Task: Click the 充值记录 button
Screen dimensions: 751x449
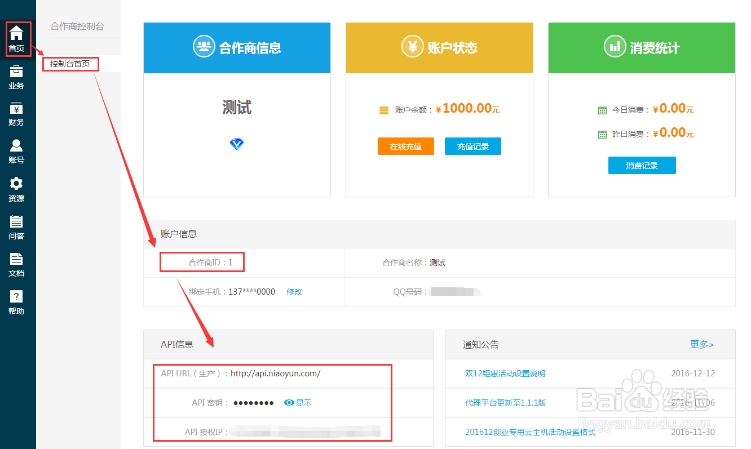Action: point(472,146)
